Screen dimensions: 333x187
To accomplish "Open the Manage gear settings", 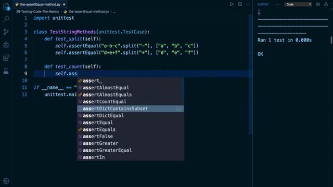I will coord(6,181).
